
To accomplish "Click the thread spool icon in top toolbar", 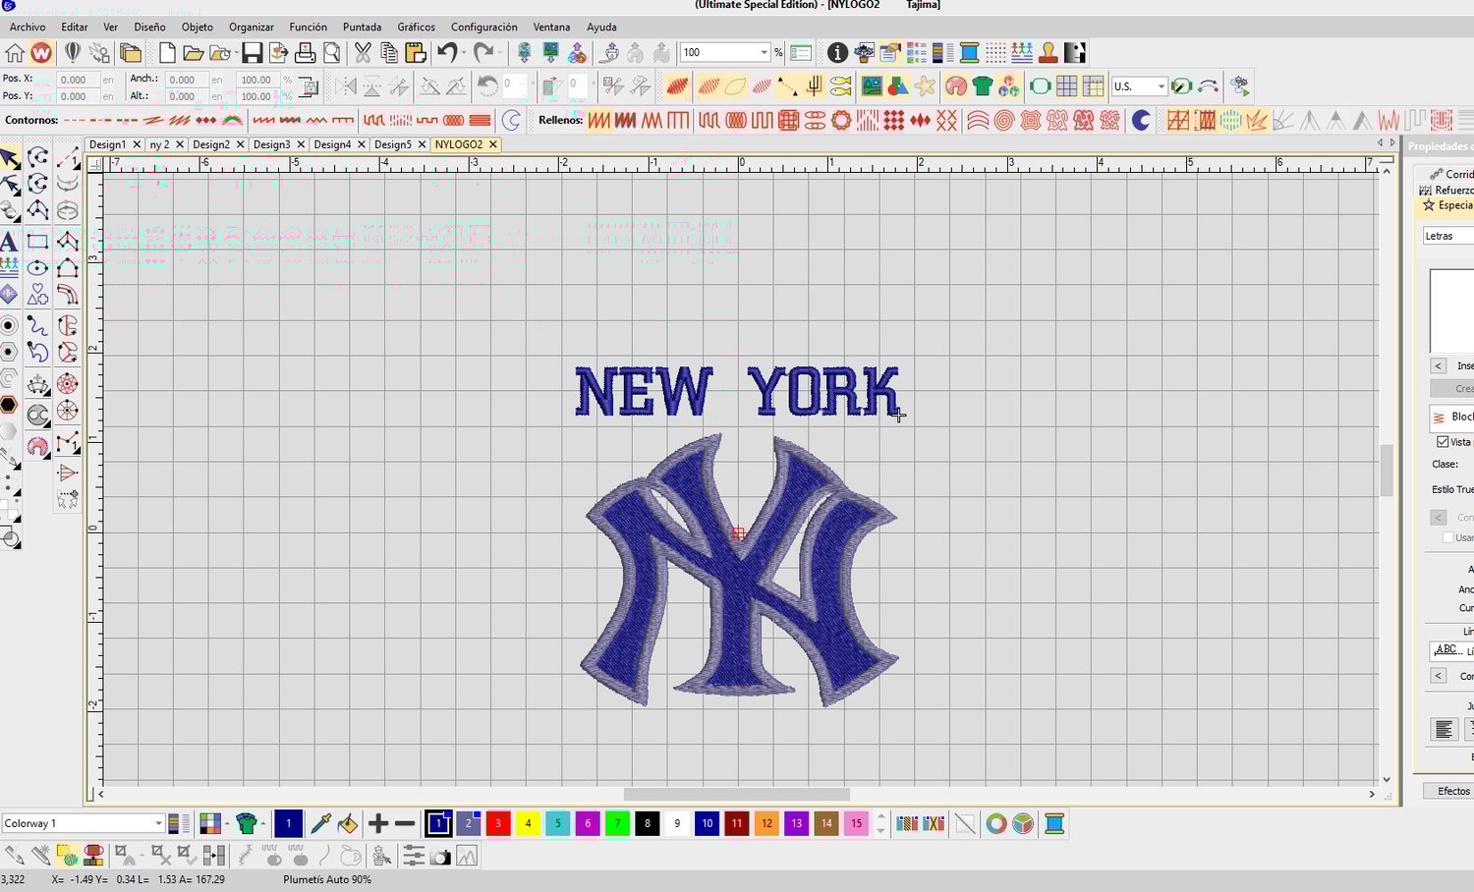I will pos(970,52).
